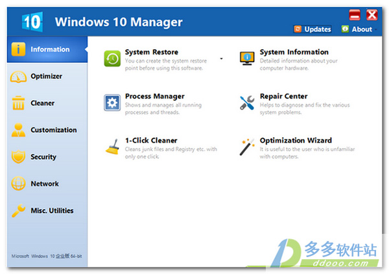Switch to the Network tab
Screen dimensions: 389x274
(x=47, y=184)
